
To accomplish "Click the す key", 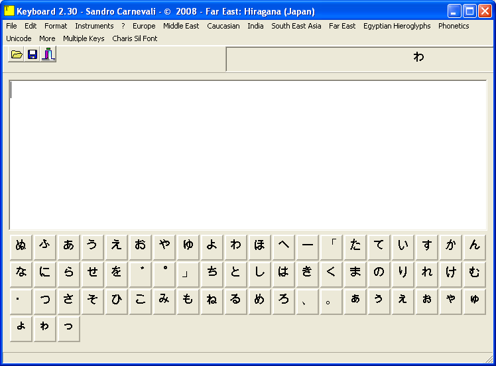I will (426, 247).
